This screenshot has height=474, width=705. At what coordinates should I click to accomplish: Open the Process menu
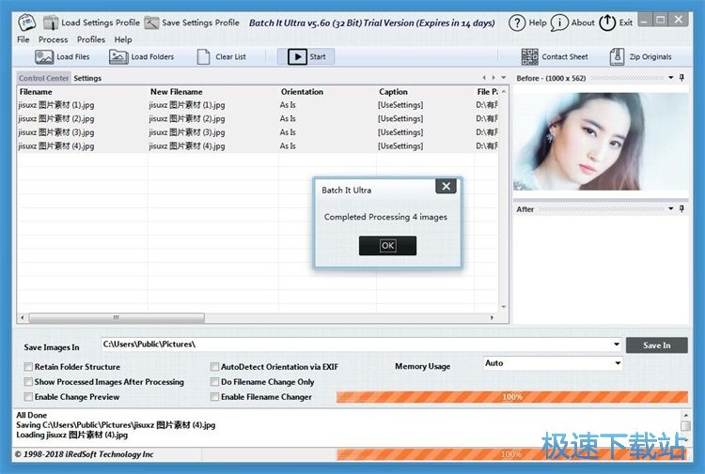(53, 39)
